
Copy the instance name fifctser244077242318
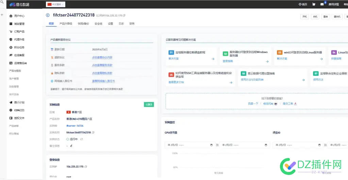coord(93,133)
